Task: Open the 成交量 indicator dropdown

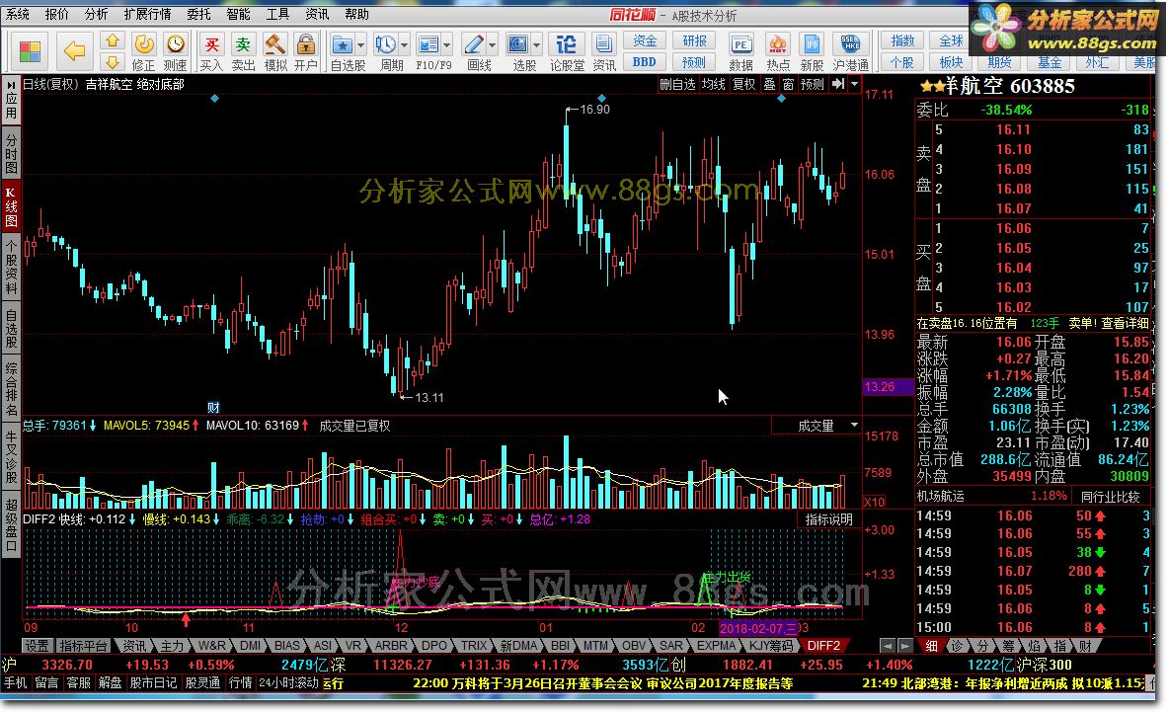Action: (854, 425)
